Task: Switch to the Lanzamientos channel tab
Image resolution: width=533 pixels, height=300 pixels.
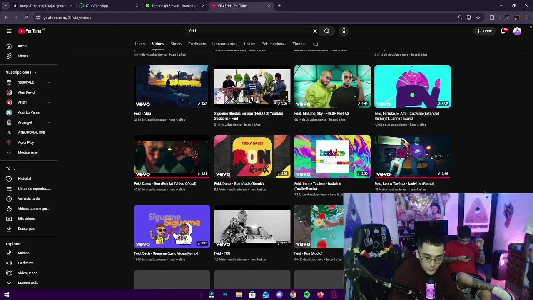Action: [x=225, y=44]
